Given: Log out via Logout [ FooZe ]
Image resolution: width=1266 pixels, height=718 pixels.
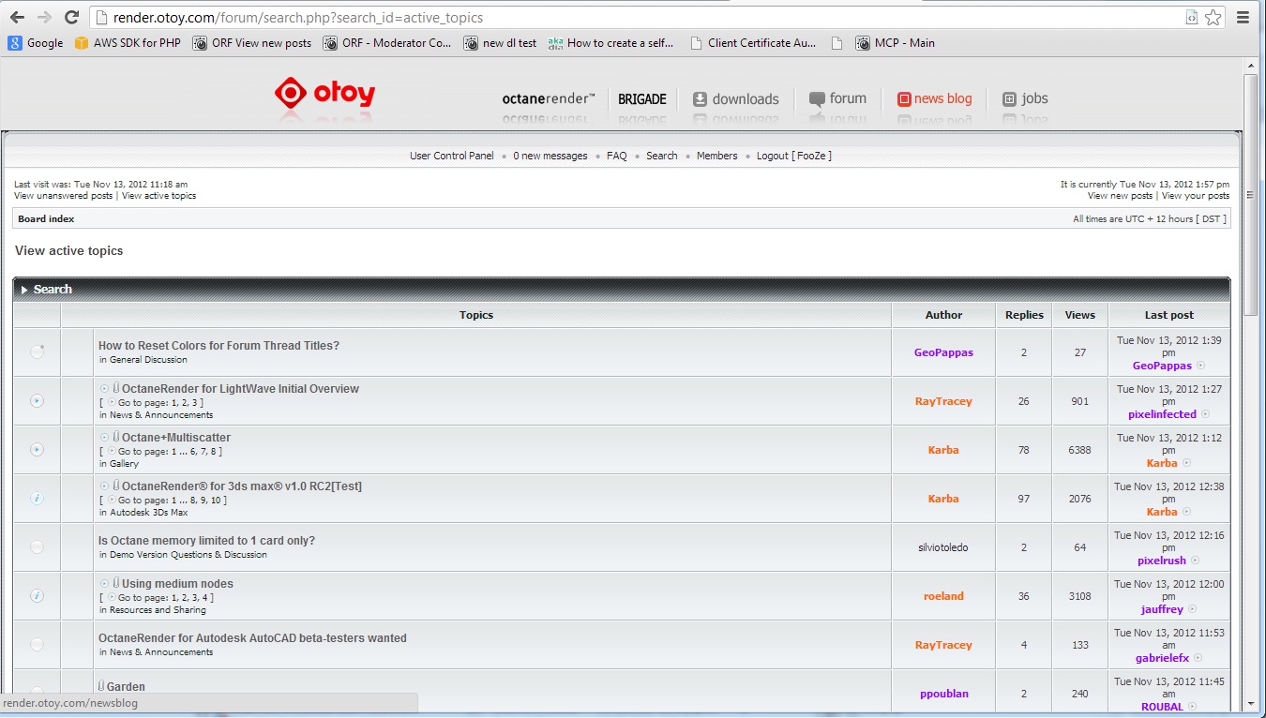Looking at the screenshot, I should (x=794, y=156).
